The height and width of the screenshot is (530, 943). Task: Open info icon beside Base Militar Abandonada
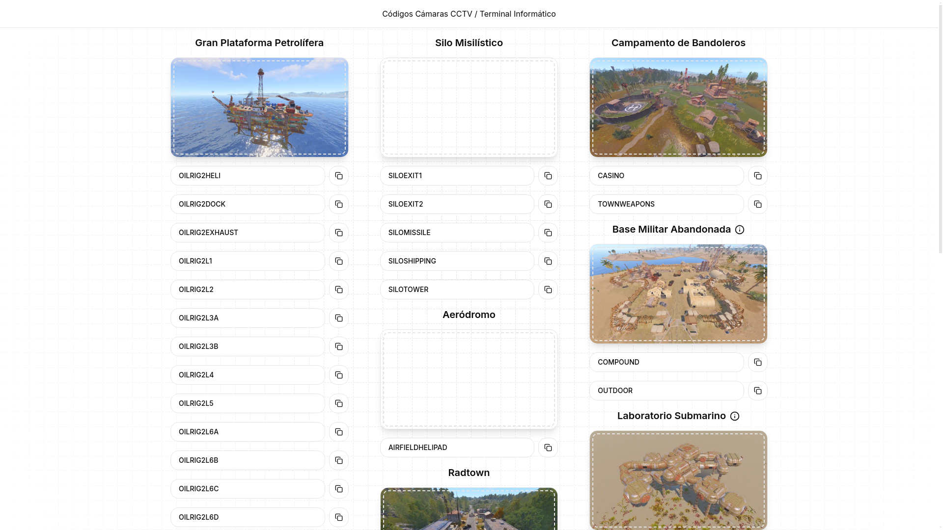coord(740,230)
